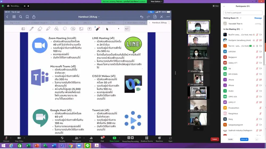
Task: Click the Find a participant search field
Action: tap(243, 13)
